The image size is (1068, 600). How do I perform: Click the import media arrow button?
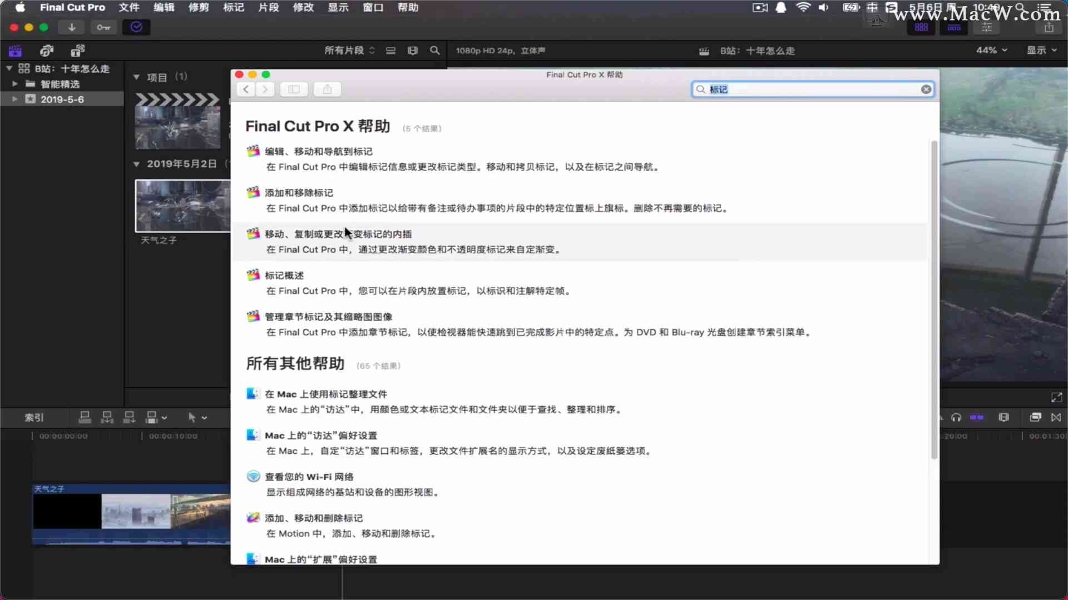pyautogui.click(x=72, y=27)
